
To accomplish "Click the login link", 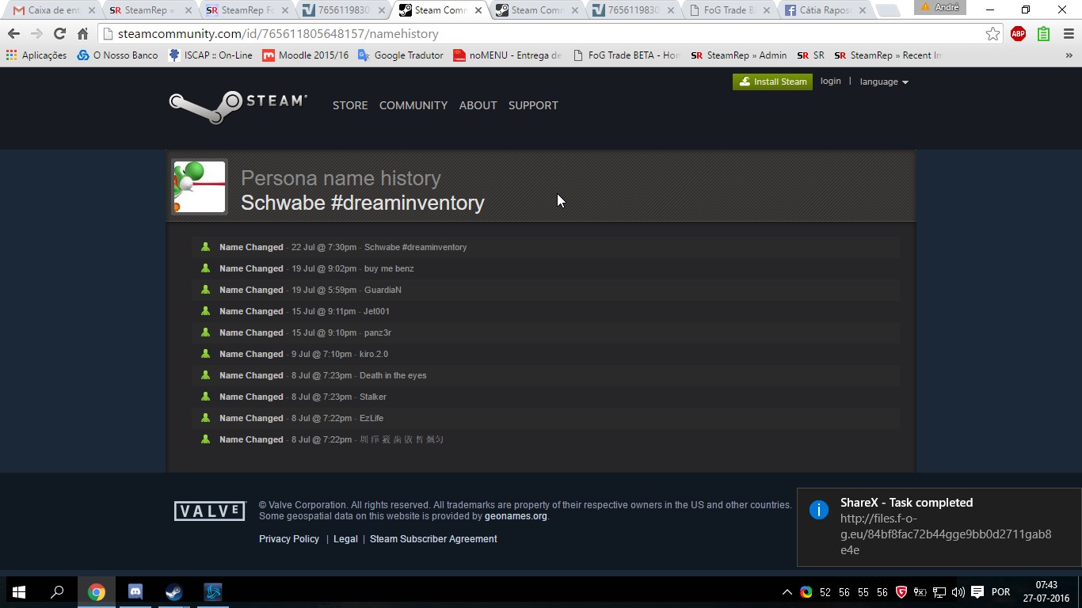I will click(x=830, y=82).
